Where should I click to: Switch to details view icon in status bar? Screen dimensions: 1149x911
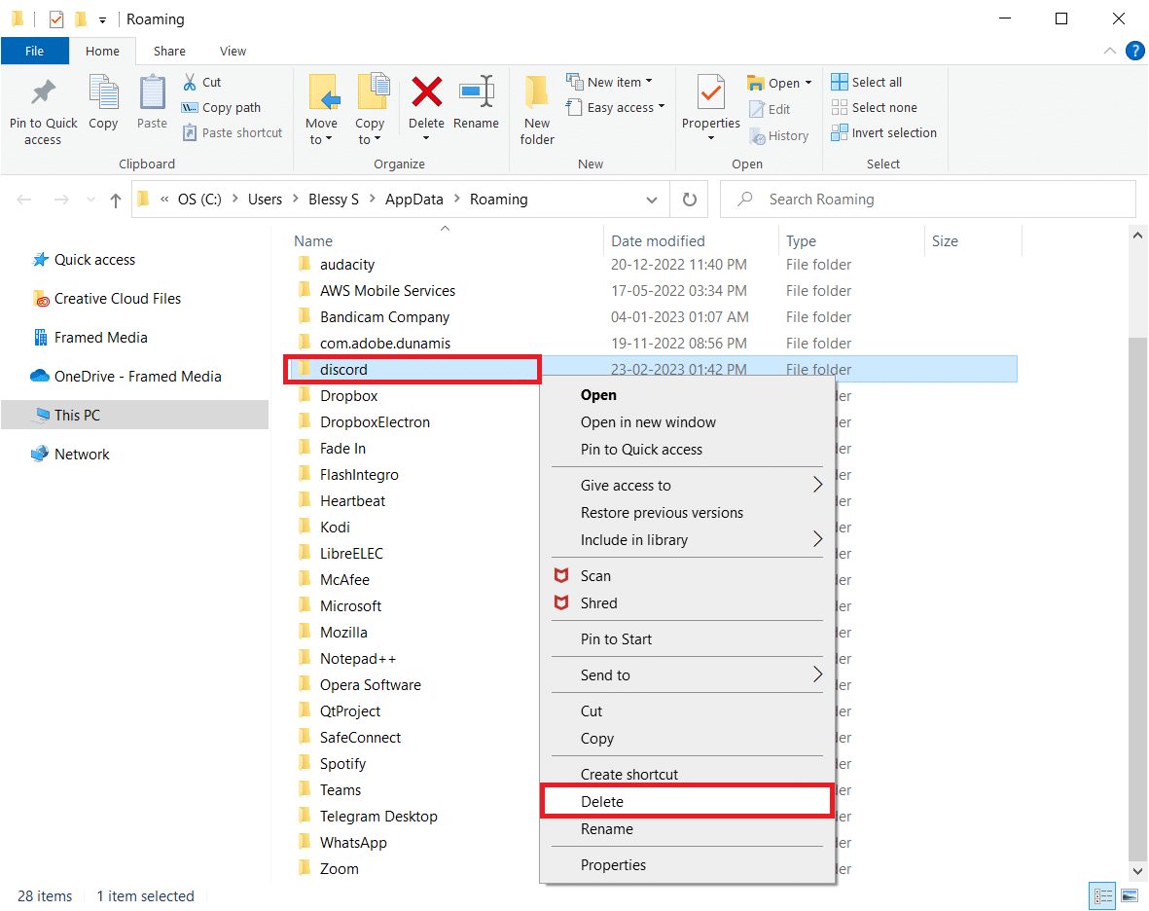coord(1103,895)
